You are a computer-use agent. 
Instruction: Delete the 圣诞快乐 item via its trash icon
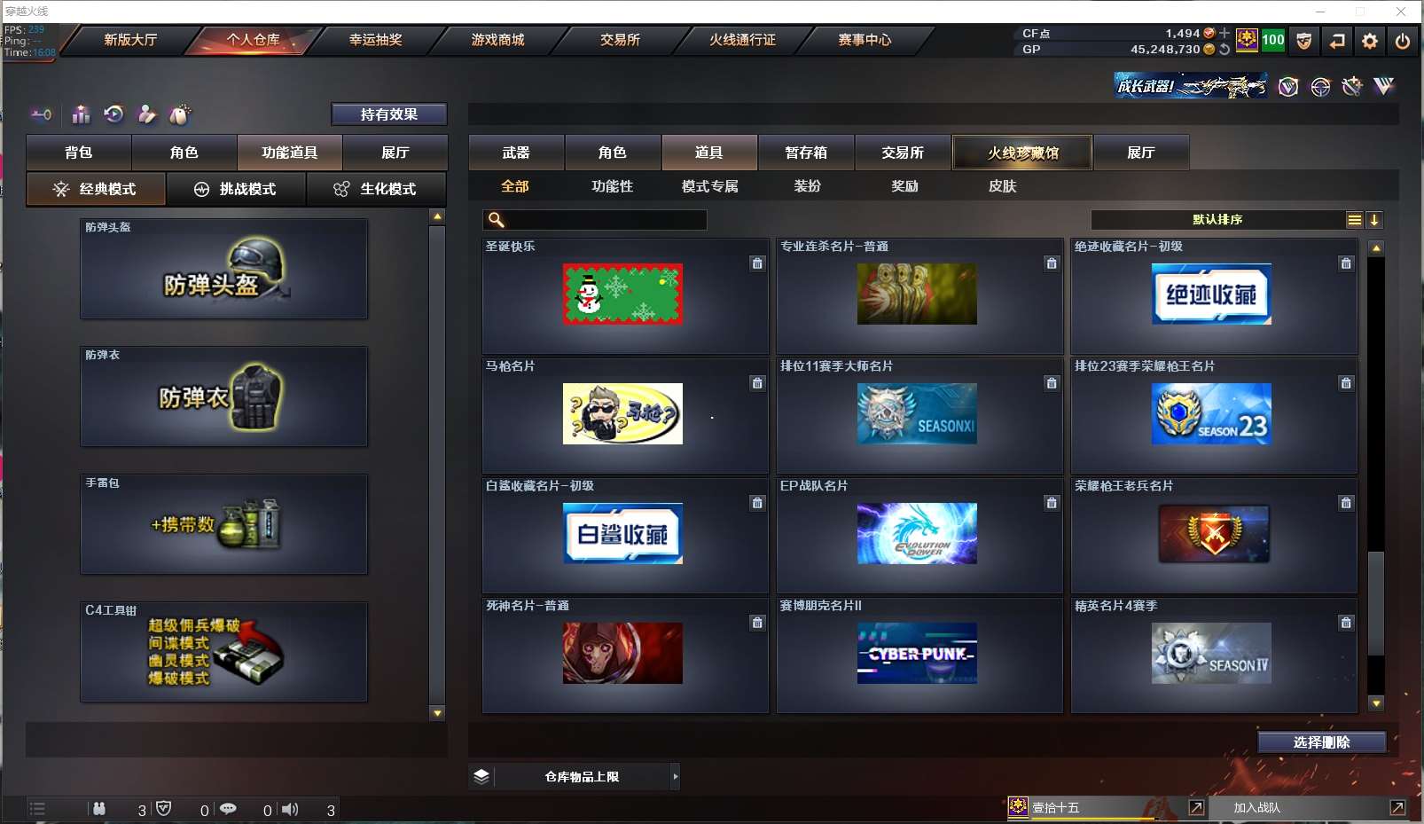click(x=759, y=263)
